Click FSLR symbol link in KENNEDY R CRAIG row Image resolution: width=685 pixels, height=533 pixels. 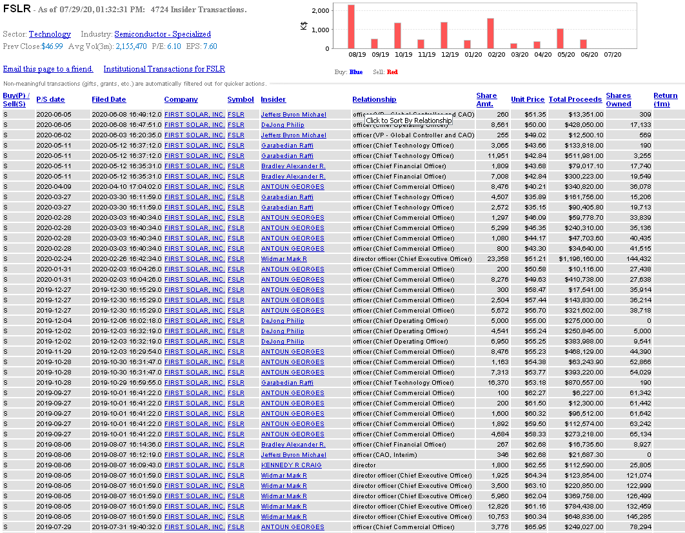(x=236, y=465)
